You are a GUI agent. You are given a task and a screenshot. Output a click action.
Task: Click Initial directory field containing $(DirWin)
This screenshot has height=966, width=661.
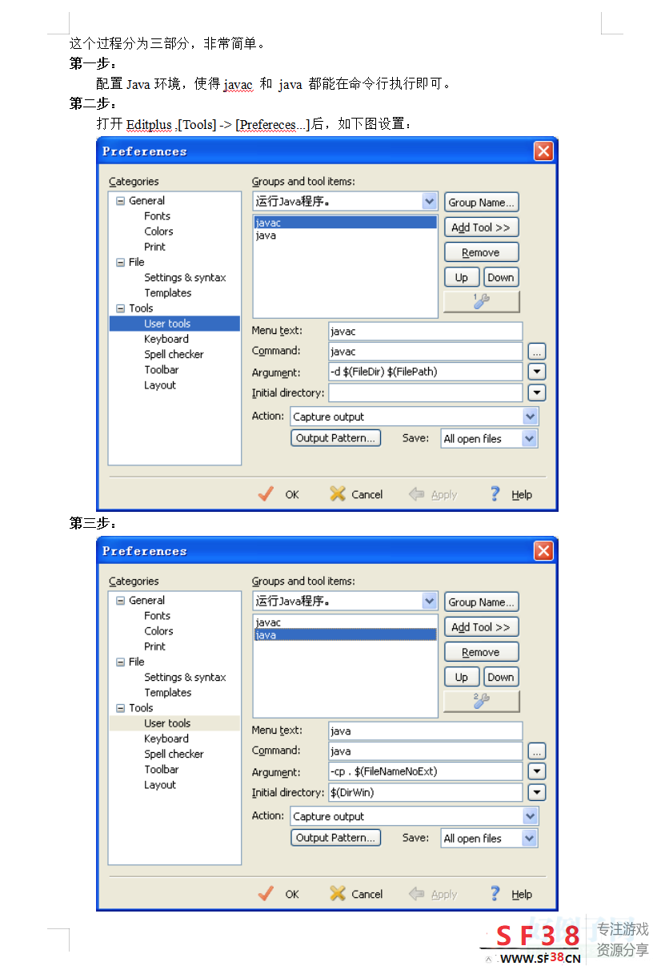pyautogui.click(x=425, y=792)
